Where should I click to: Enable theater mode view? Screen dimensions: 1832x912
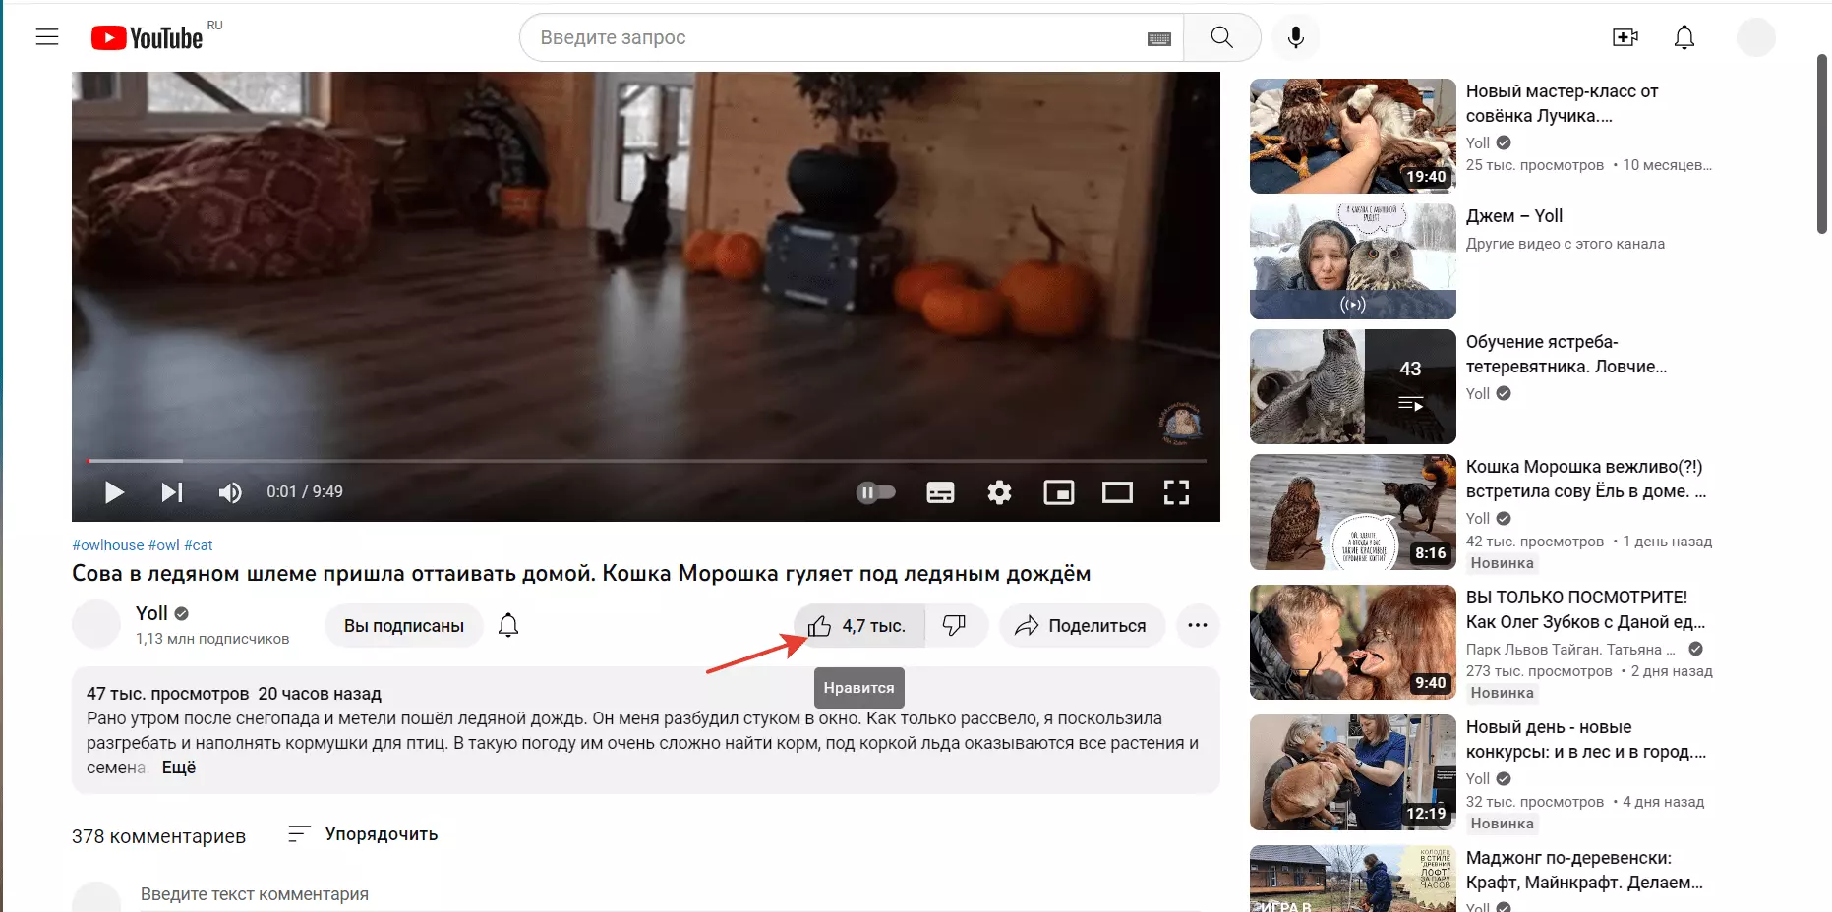click(x=1117, y=492)
